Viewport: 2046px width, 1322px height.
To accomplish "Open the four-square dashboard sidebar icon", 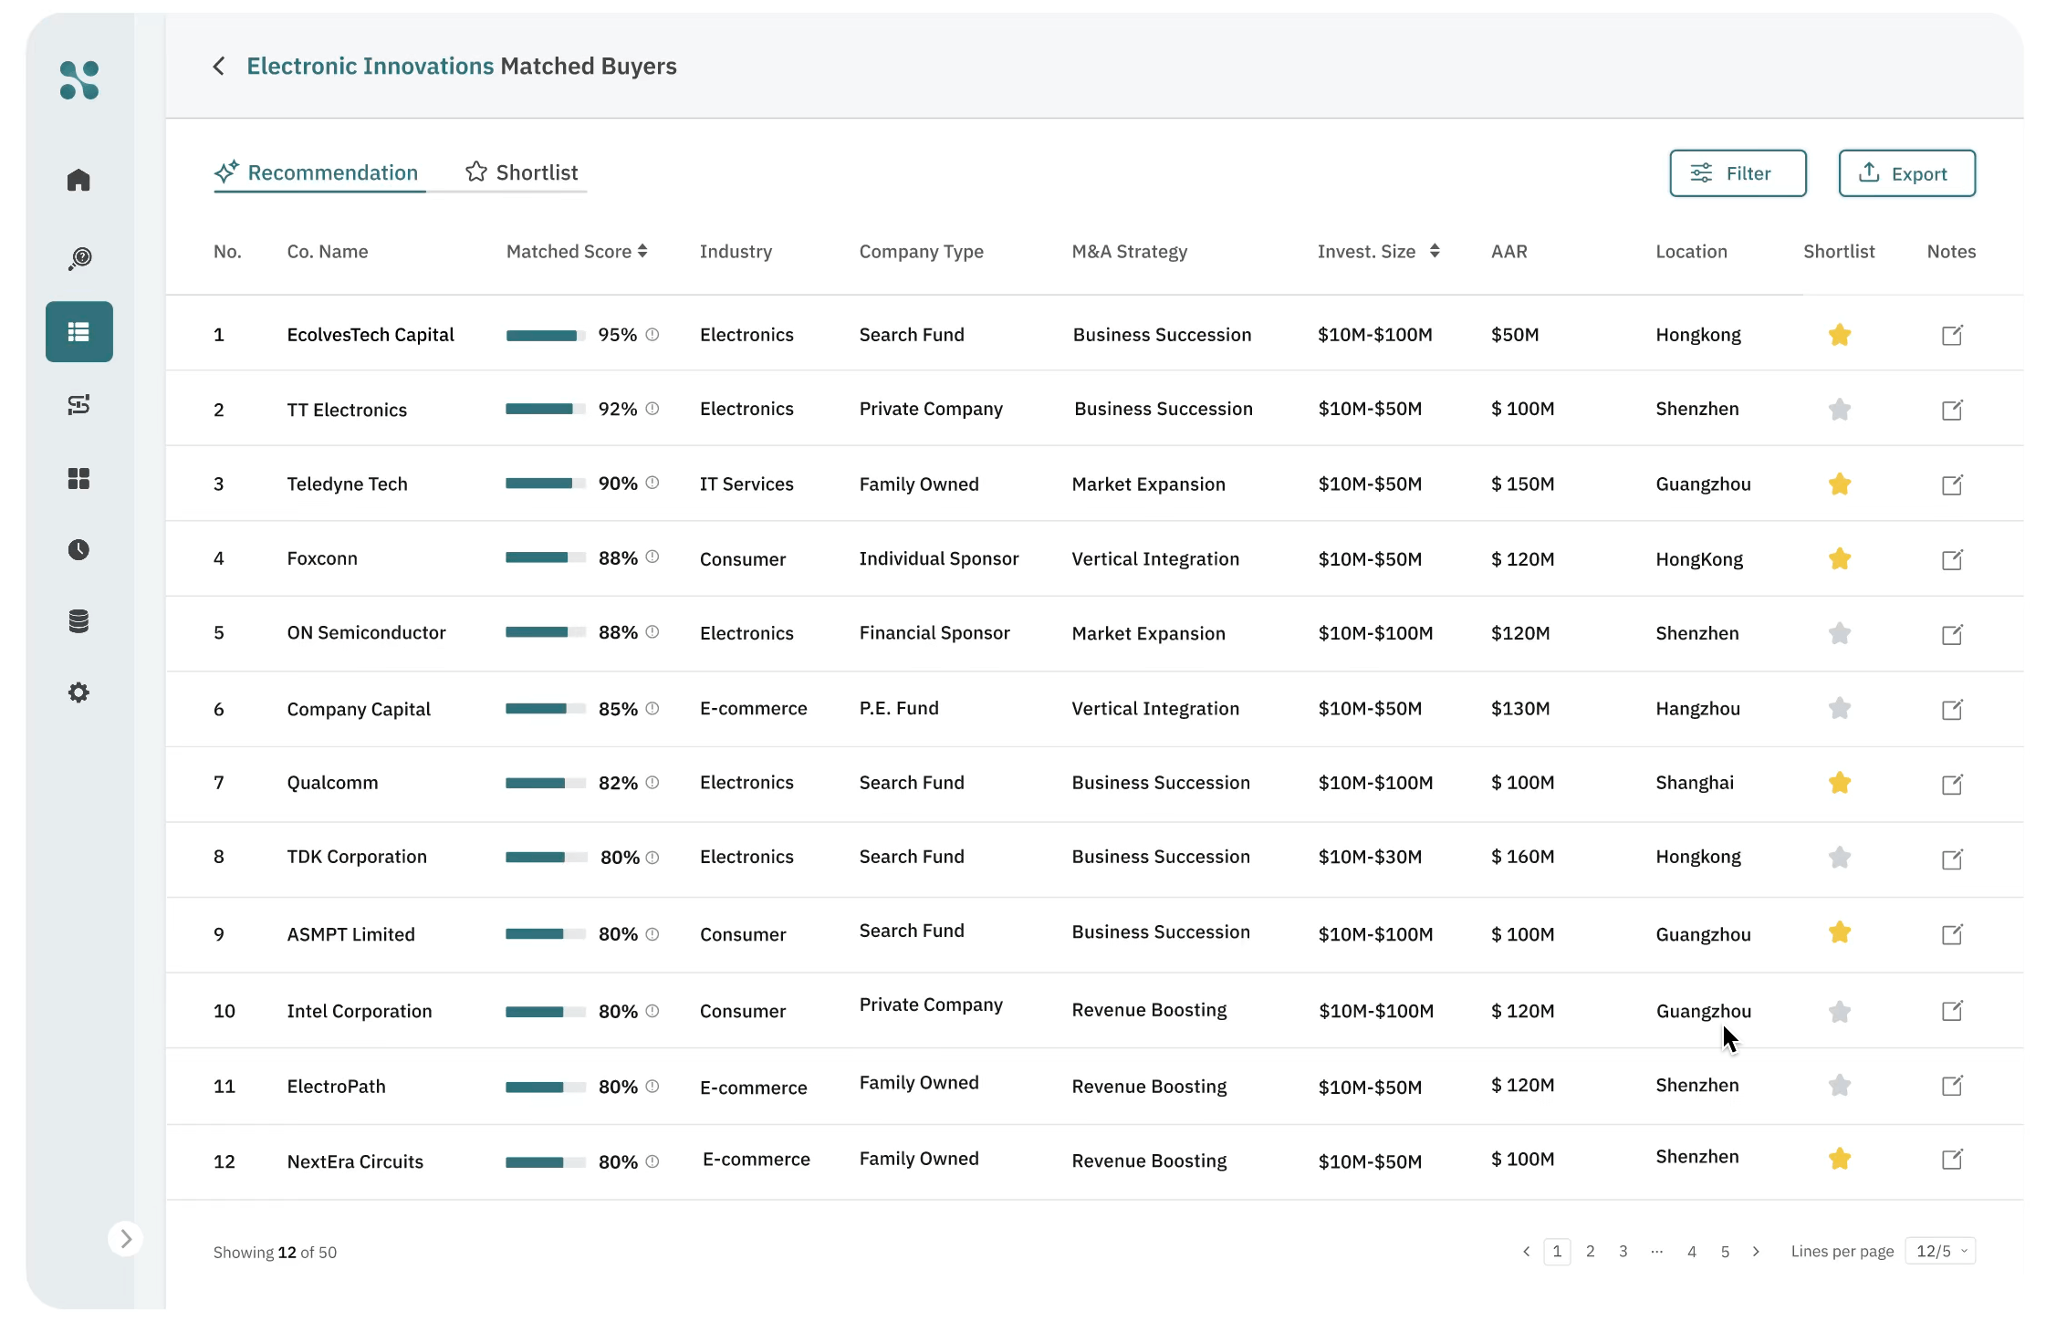I will click(x=78, y=478).
